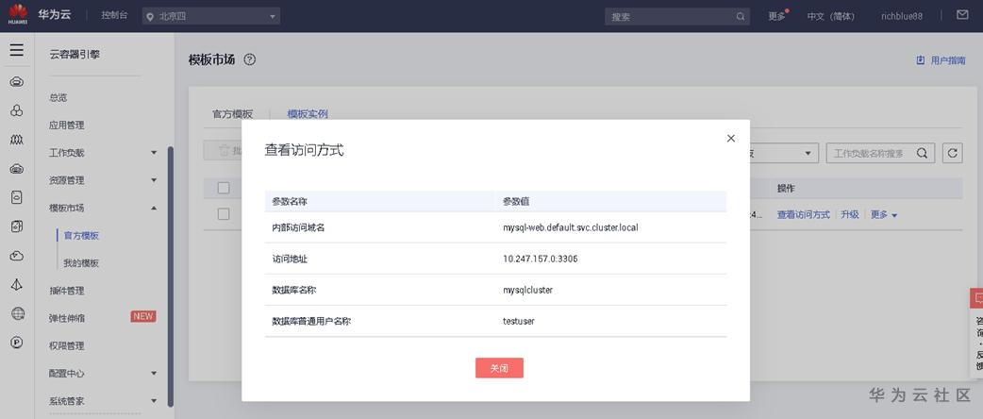Open the richblue88 account menu
983x419 pixels.
coord(902,17)
